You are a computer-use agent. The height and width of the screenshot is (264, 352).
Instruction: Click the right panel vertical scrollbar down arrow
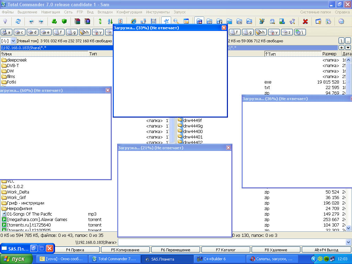348,228
